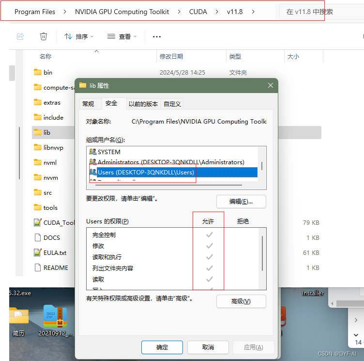364x361 pixels.
Task: Close the lib 属性 dialog
Action: point(271,86)
